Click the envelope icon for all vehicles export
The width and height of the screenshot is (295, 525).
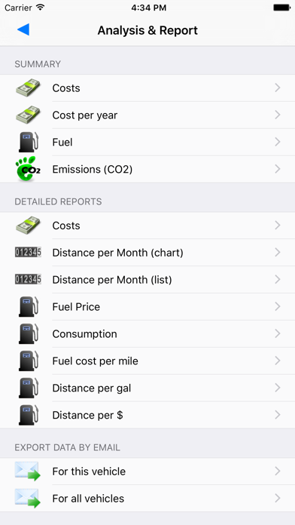(27, 499)
